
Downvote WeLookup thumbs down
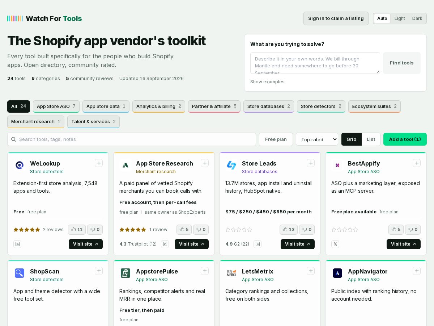tap(95, 230)
